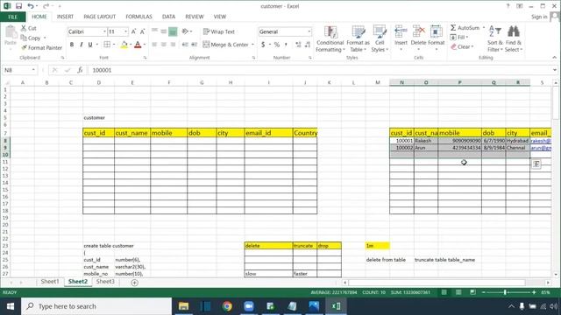Screen dimensions: 561x315
Task: Click Merge & Center button
Action: click(x=226, y=45)
